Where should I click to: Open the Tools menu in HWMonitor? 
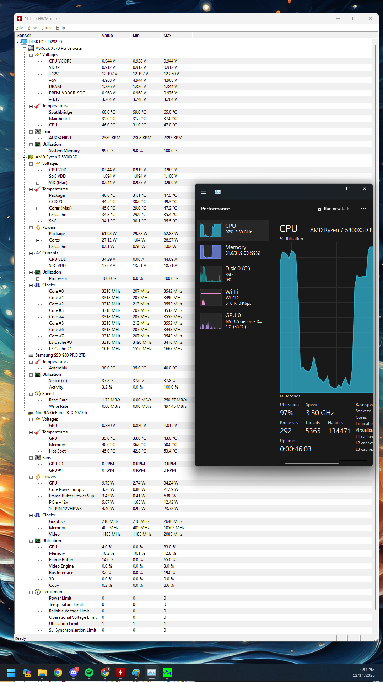46,28
